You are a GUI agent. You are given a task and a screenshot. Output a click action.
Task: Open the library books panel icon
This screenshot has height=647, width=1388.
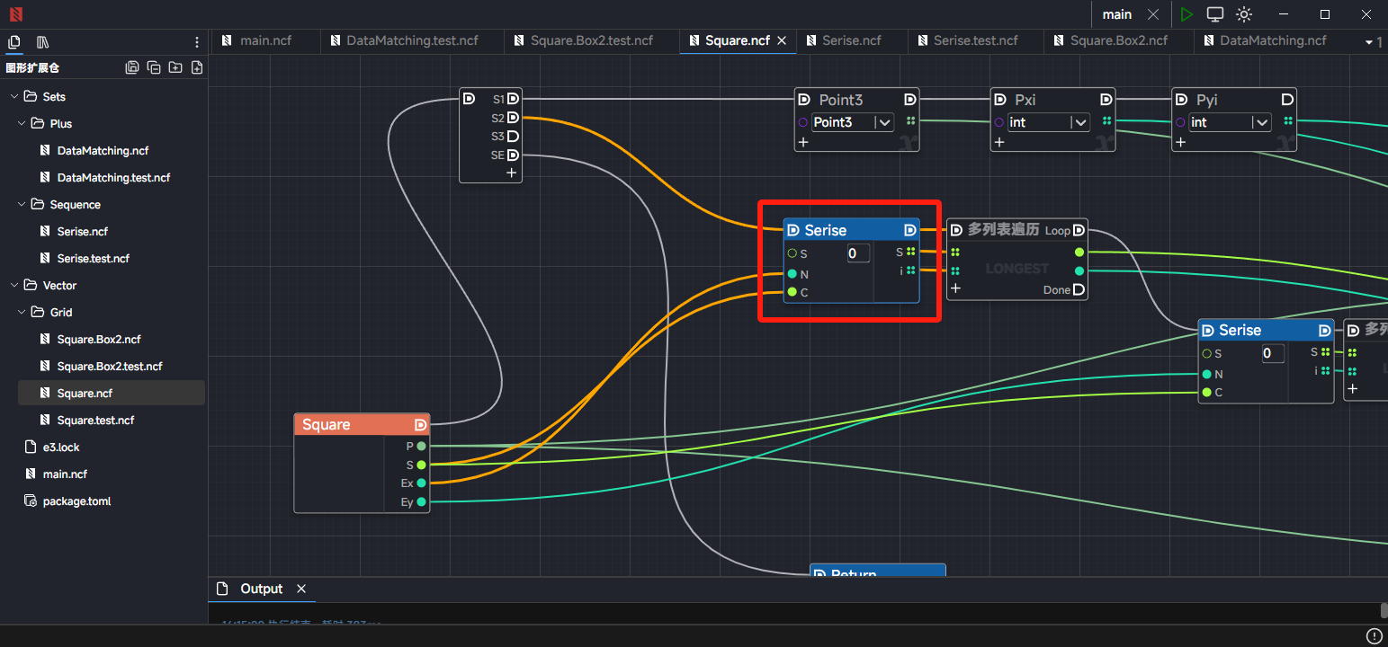[42, 42]
